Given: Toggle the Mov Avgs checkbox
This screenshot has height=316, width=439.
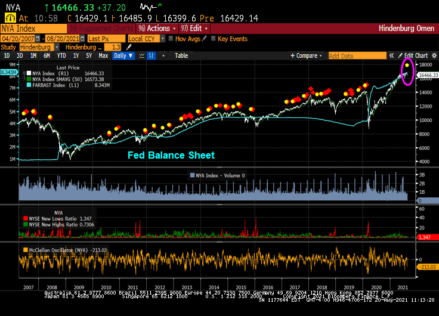Looking at the screenshot, I should [x=171, y=38].
